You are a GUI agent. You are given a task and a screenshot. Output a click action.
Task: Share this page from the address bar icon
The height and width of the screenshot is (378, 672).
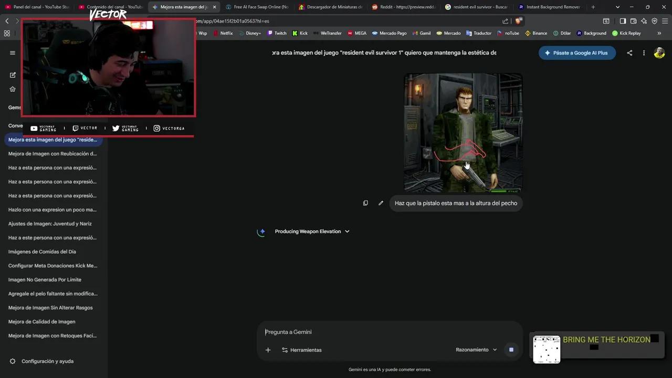(505, 21)
